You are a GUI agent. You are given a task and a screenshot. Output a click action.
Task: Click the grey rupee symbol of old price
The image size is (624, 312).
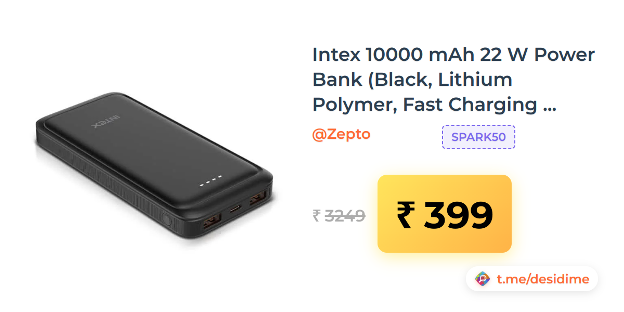click(x=316, y=215)
